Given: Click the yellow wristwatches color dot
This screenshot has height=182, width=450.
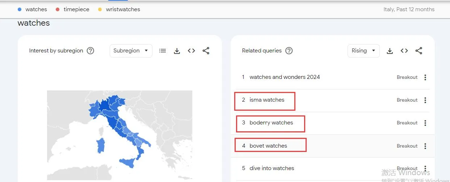Looking at the screenshot, I should click(100, 9).
